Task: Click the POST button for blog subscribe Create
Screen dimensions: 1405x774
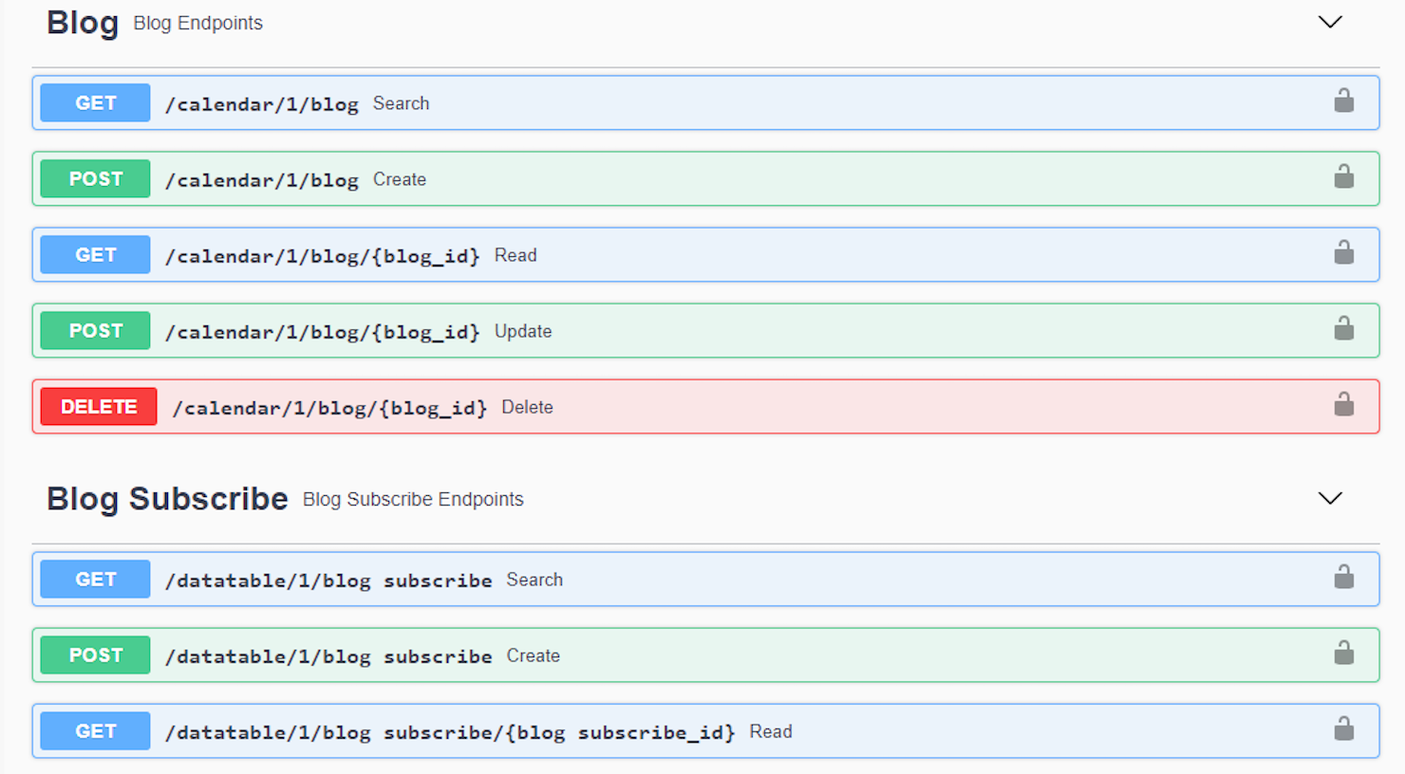Action: (96, 655)
